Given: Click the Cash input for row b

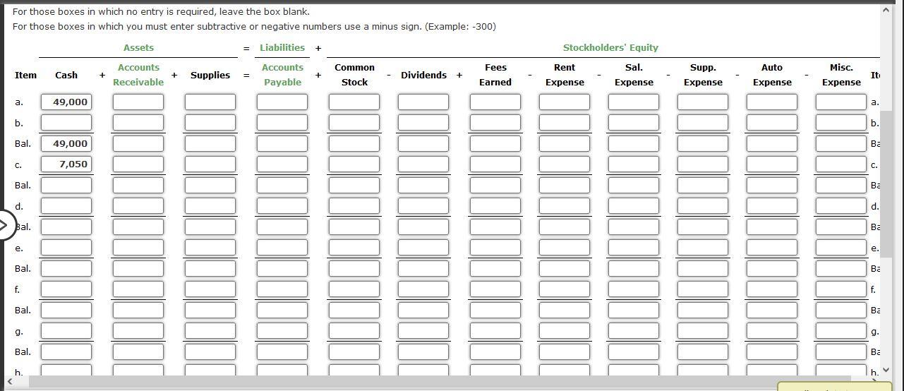Looking at the screenshot, I should (66, 123).
